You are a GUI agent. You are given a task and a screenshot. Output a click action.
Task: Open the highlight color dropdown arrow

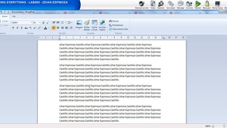click(42, 28)
